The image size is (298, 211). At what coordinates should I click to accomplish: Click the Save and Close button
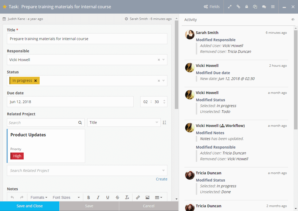tap(30, 206)
